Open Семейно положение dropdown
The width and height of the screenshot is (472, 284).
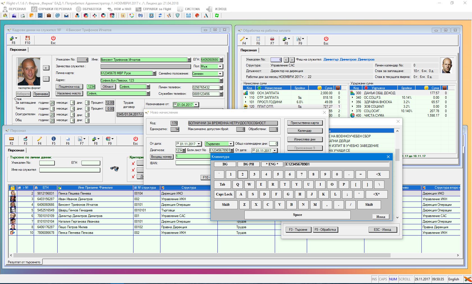click(220, 74)
